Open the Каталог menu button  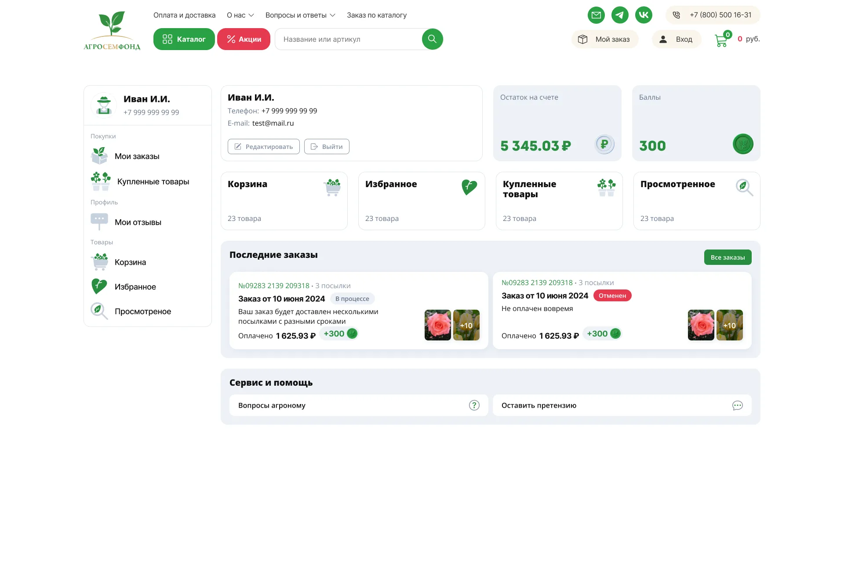[x=184, y=39]
